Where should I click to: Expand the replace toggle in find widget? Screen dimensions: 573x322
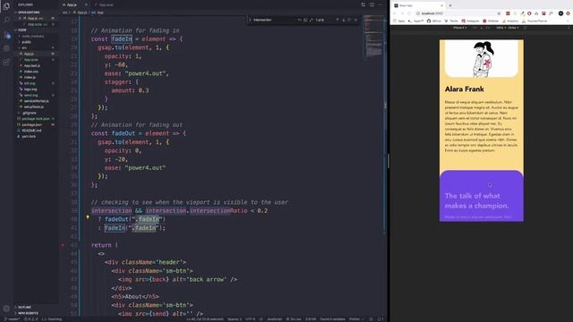pyautogui.click(x=250, y=20)
